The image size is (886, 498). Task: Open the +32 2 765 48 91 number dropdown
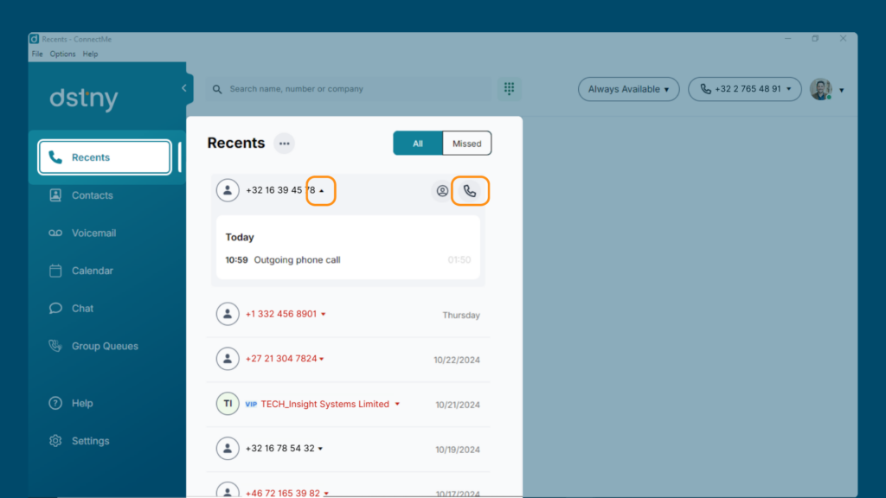coord(745,89)
